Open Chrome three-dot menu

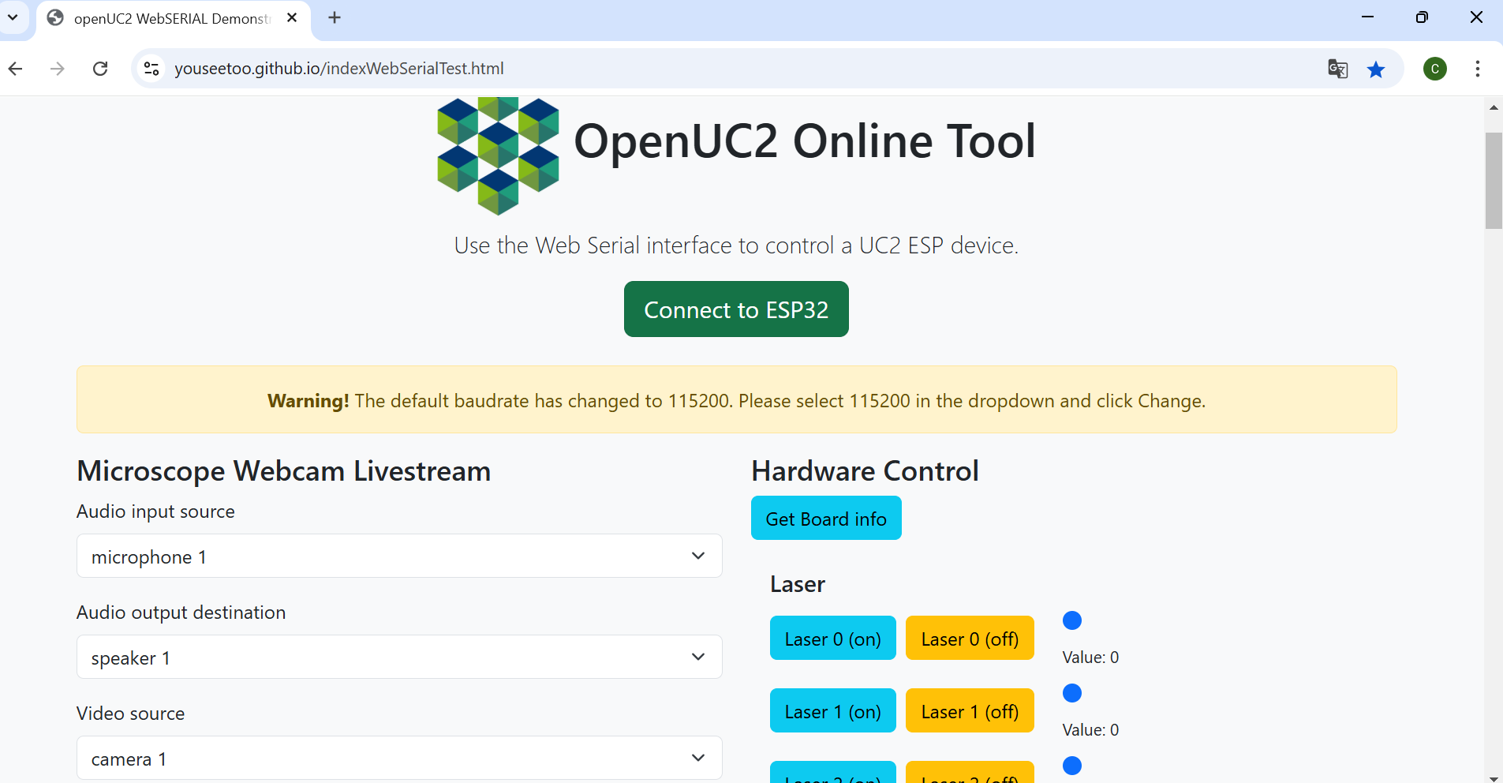1477,69
